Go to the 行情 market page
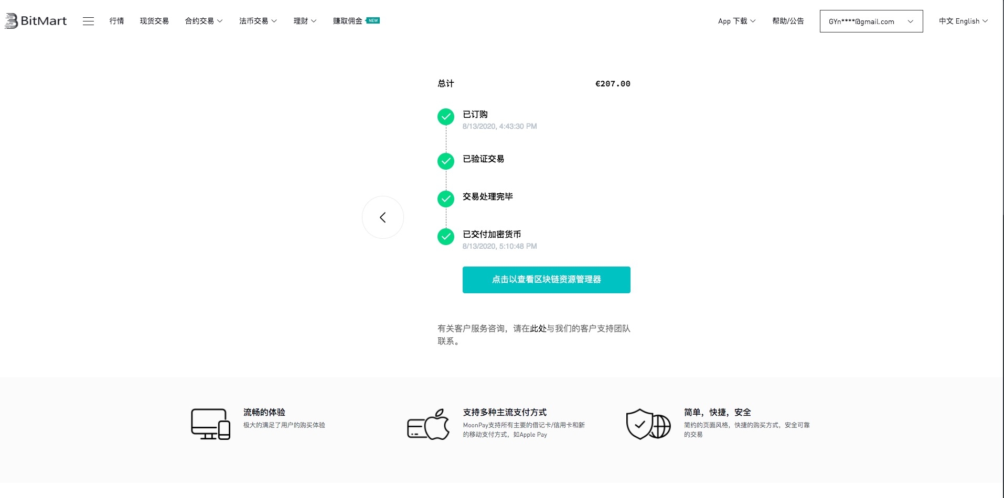This screenshot has width=1004, height=498. pyautogui.click(x=116, y=21)
